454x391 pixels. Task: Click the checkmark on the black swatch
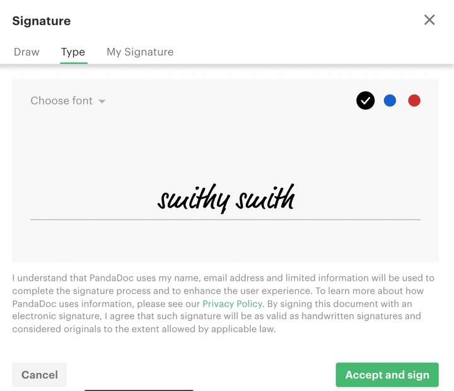point(366,100)
